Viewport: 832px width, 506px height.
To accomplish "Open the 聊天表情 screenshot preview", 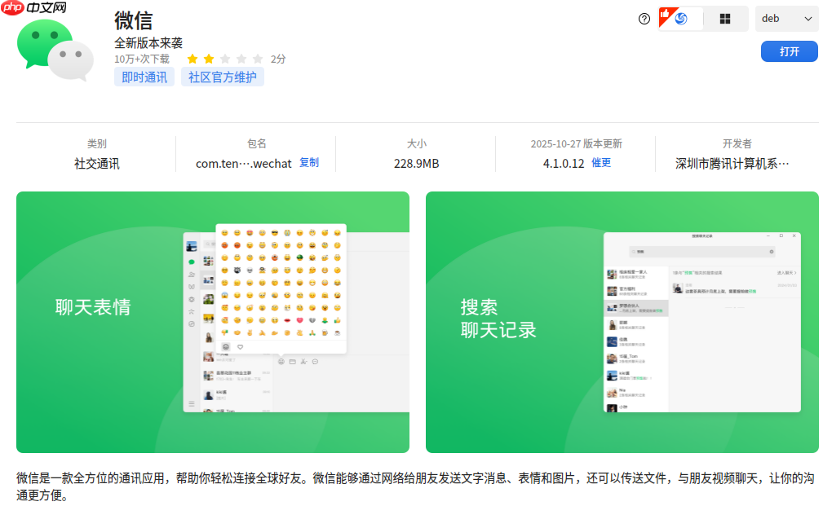I will (x=213, y=322).
